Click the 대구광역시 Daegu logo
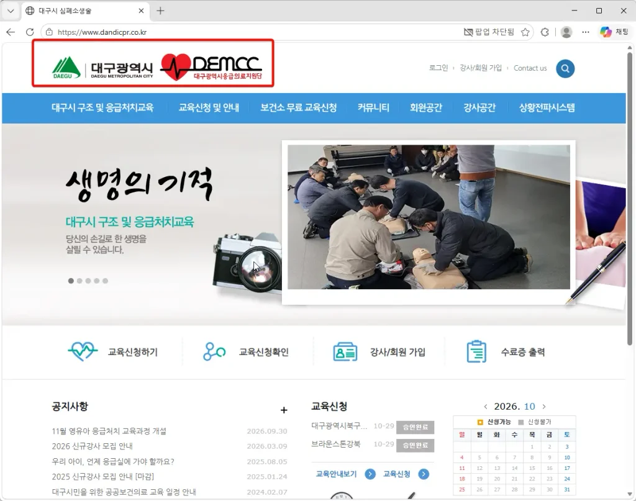636x501 pixels. 102,68
